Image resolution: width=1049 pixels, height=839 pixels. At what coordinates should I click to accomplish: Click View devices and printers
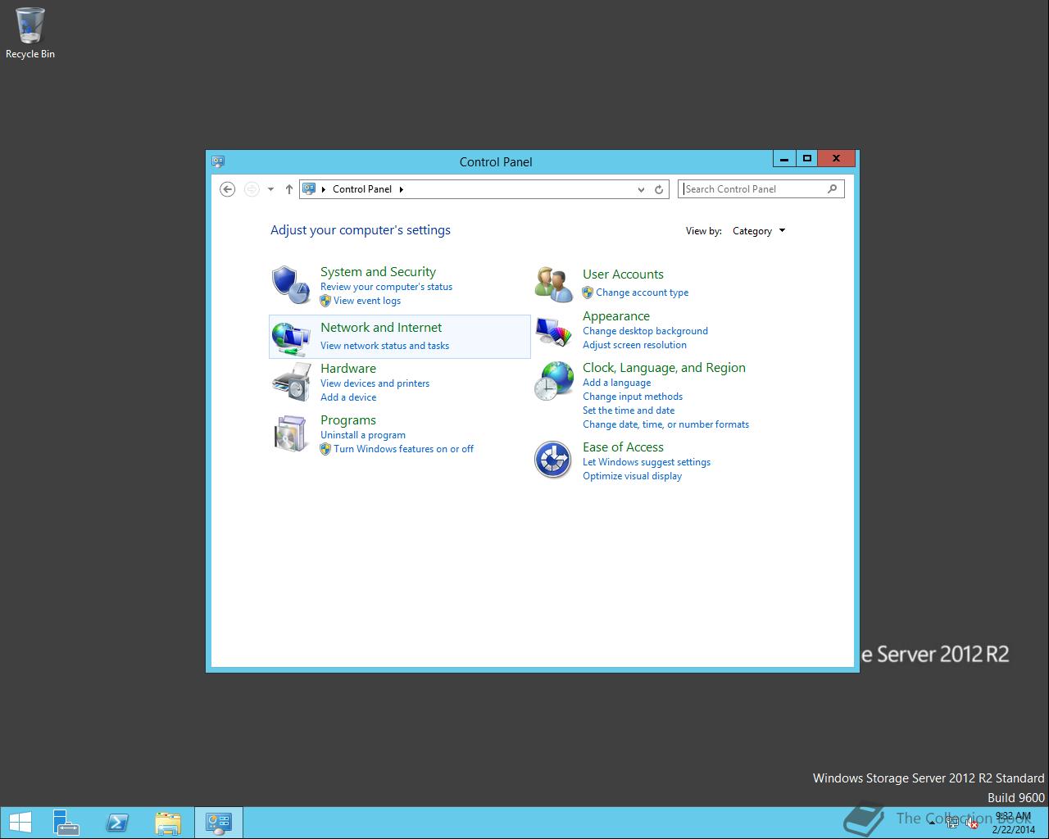[x=375, y=383]
